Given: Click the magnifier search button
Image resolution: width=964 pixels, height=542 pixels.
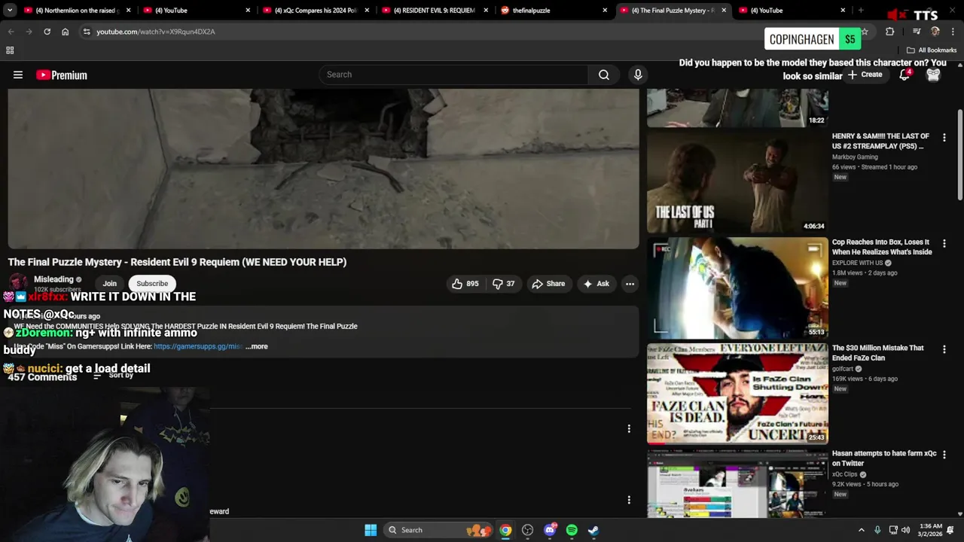Looking at the screenshot, I should click(x=604, y=75).
